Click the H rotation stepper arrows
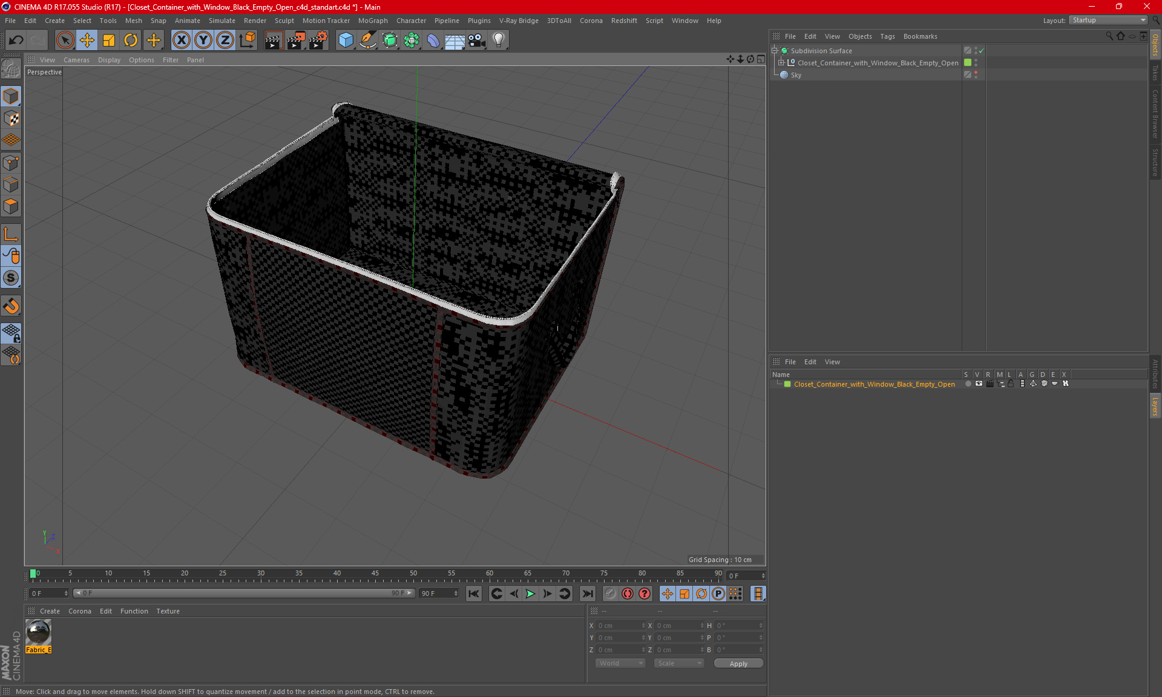Viewport: 1162px width, 697px height. click(761, 626)
